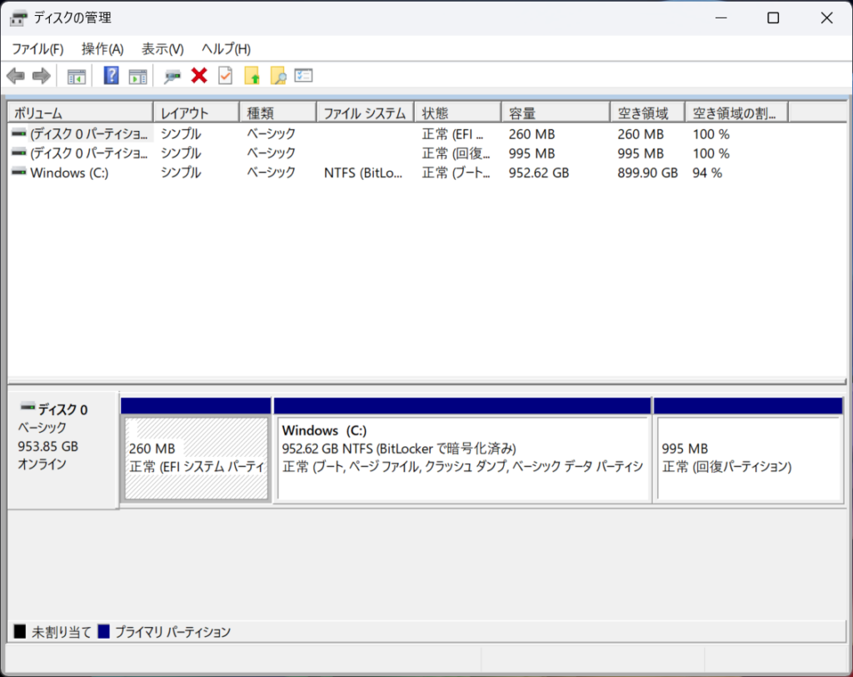The image size is (853, 677).
Task: Sort by the ファイル システム column header
Action: (364, 113)
